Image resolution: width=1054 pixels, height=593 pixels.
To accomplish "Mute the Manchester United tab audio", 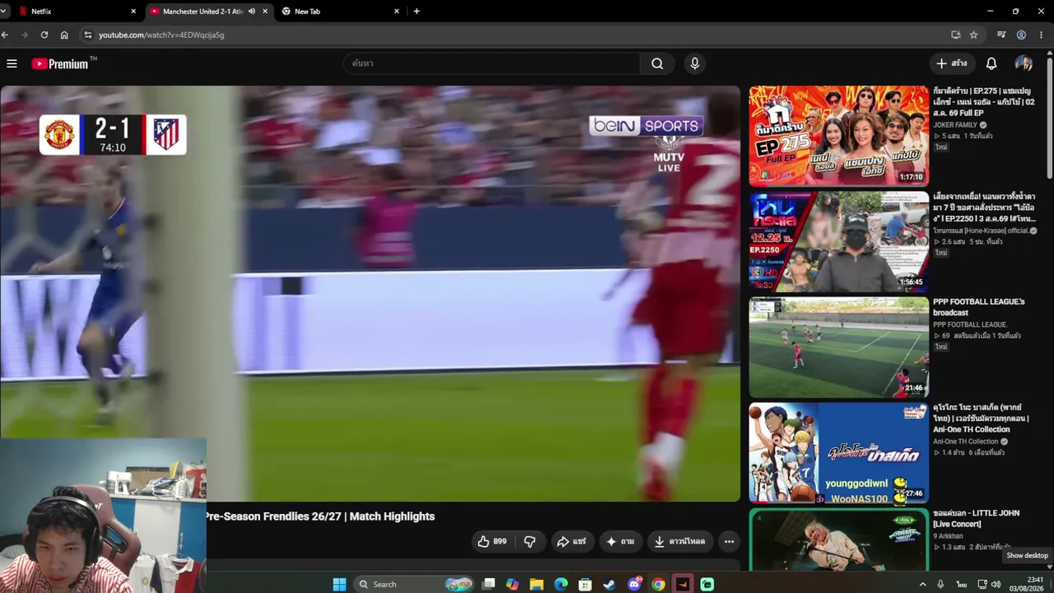I will [251, 12].
